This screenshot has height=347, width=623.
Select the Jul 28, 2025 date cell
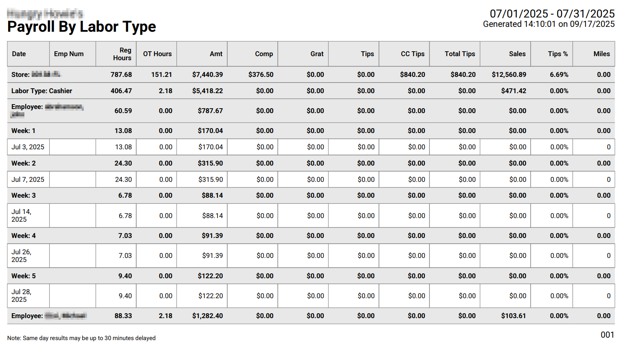point(28,296)
